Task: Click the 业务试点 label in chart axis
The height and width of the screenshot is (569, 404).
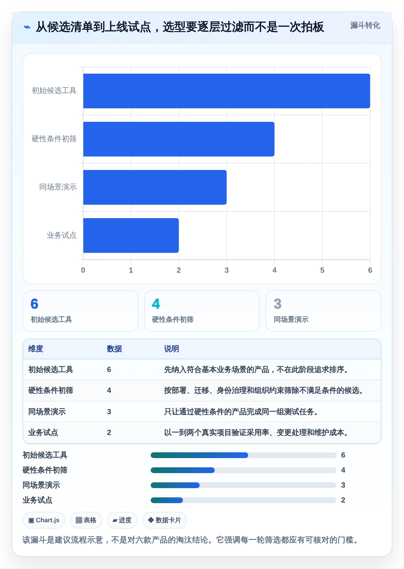Action: pos(62,235)
